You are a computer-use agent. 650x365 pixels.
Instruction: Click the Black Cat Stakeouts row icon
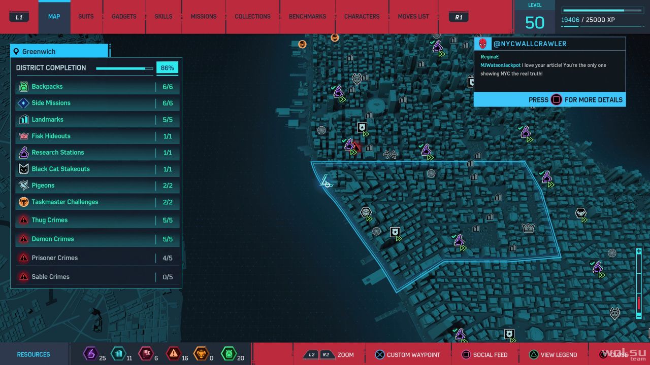pyautogui.click(x=23, y=169)
